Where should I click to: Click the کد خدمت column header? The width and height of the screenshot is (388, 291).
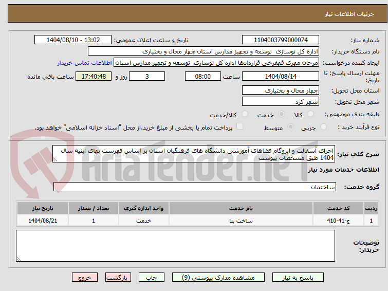coord(338,208)
